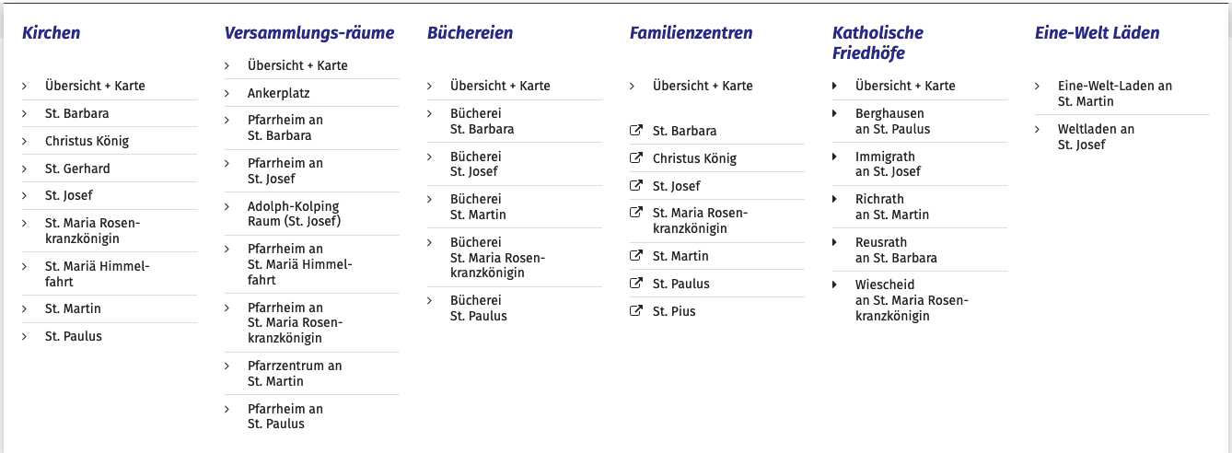This screenshot has height=453, width=1232.
Task: Click chevron next to Eine-Welt-Laden an St. Martin
Action: [x=1038, y=86]
